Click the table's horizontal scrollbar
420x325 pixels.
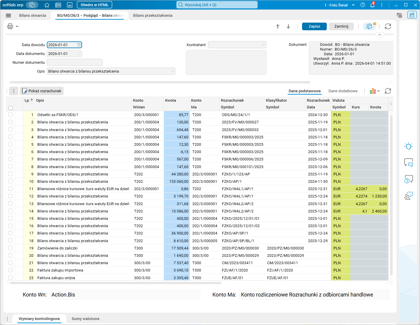coord(115,283)
